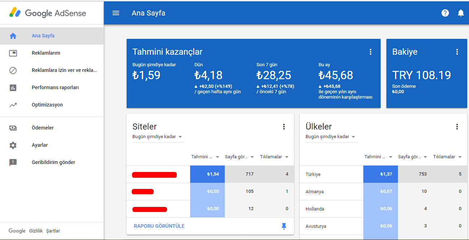469x240 pixels.
Task: Open Optimizasyon in sidebar
Action: pos(52,105)
